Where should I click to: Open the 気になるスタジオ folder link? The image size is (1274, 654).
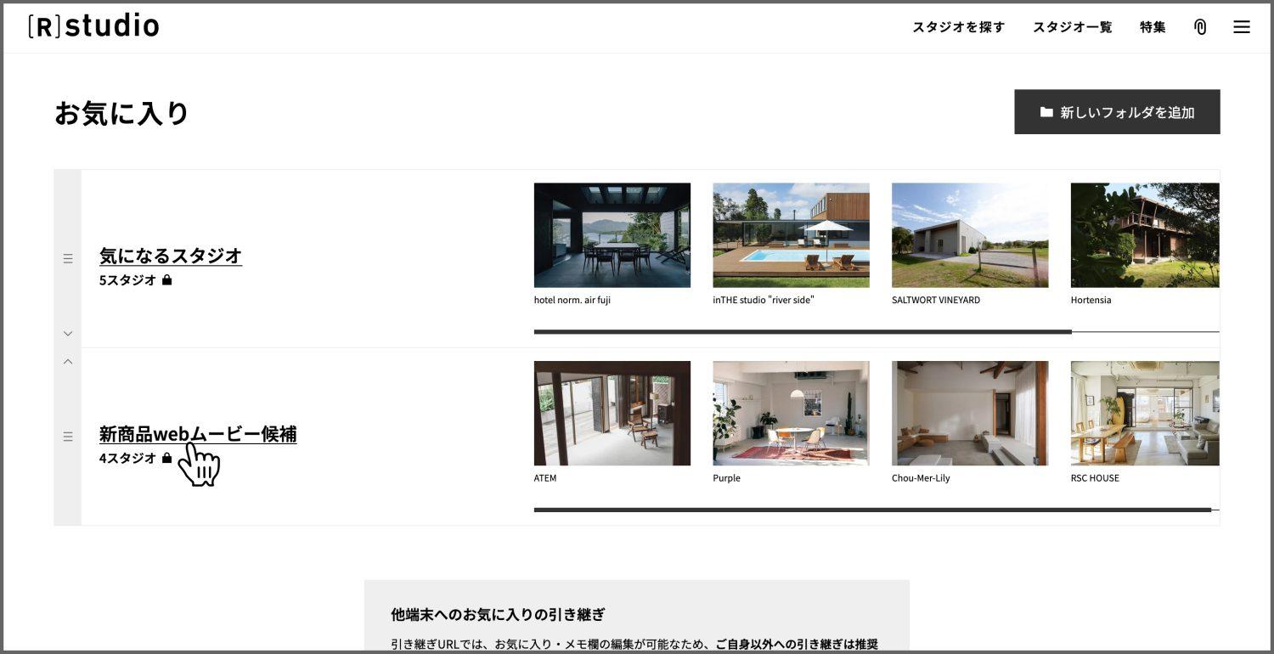pos(171,256)
